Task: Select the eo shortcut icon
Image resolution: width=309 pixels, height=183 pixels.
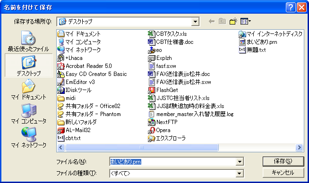Action: [x=151, y=50]
